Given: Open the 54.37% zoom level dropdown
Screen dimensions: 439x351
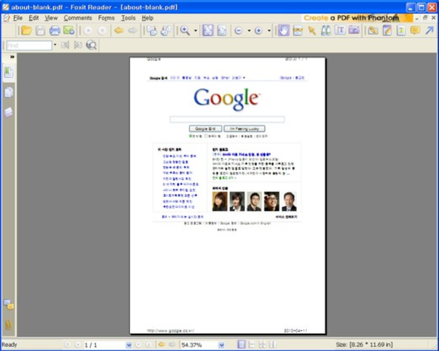Looking at the screenshot, I should coord(221,345).
